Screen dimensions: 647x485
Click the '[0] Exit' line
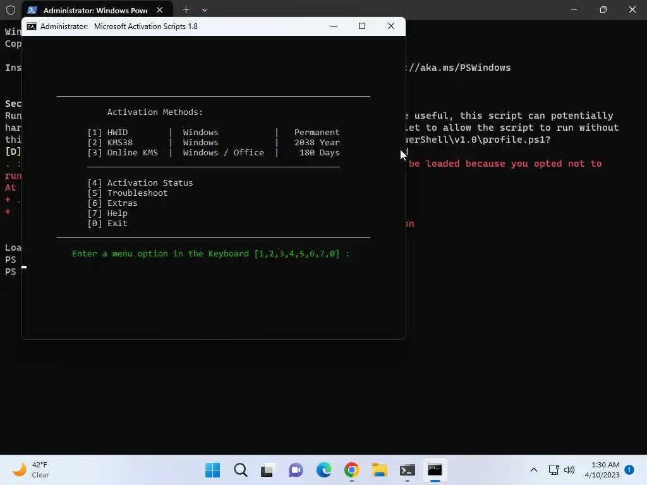(107, 223)
